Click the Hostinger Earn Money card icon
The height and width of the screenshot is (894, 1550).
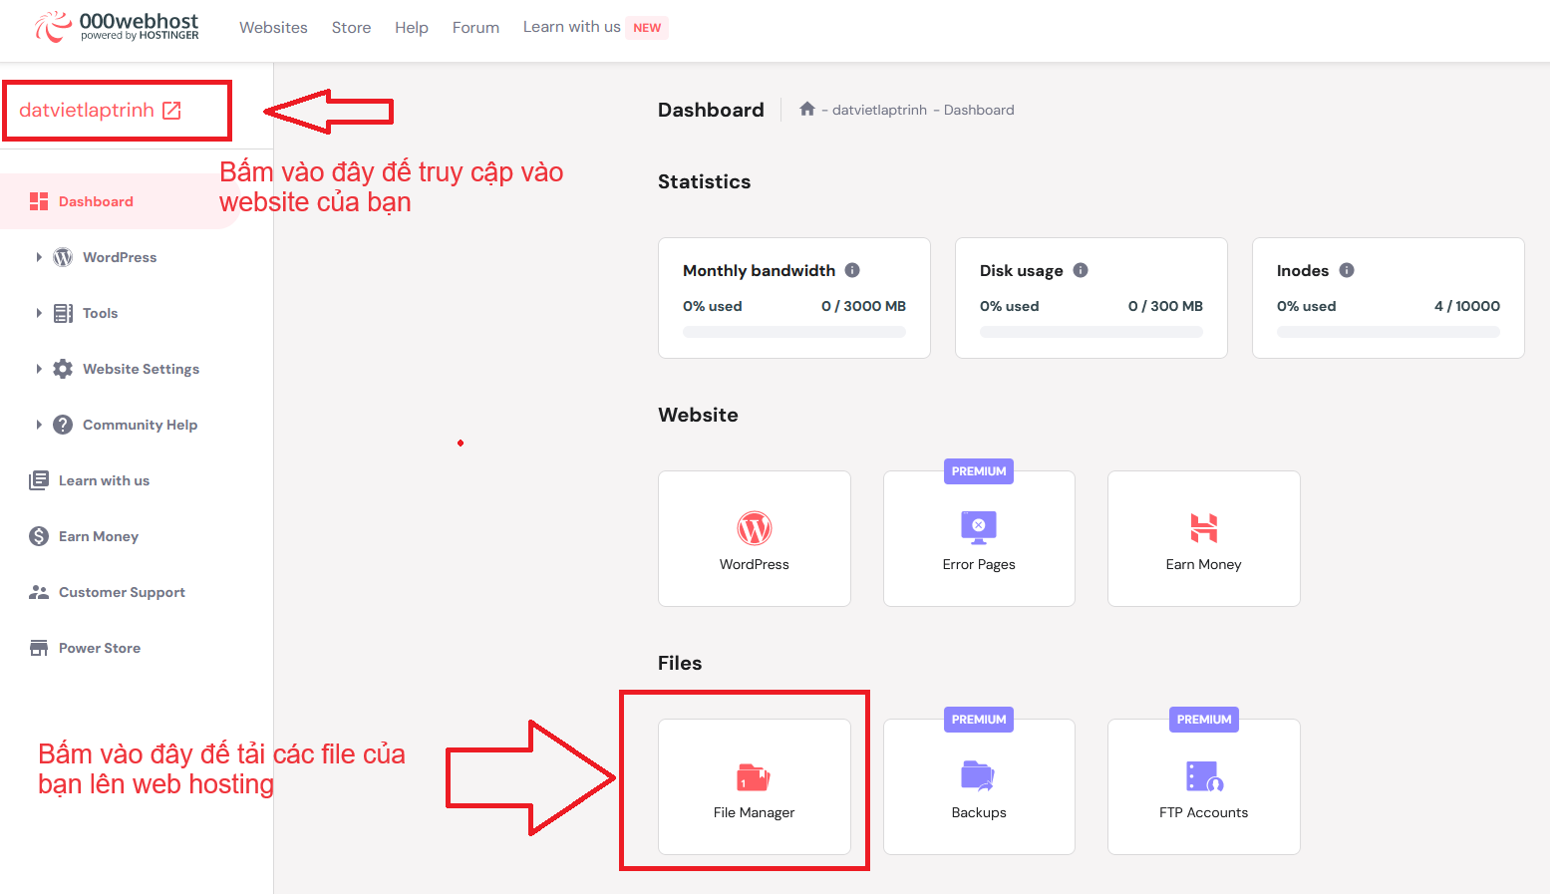tap(1204, 527)
